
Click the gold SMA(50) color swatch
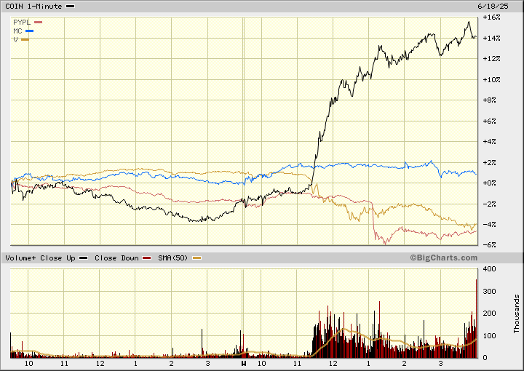point(196,258)
